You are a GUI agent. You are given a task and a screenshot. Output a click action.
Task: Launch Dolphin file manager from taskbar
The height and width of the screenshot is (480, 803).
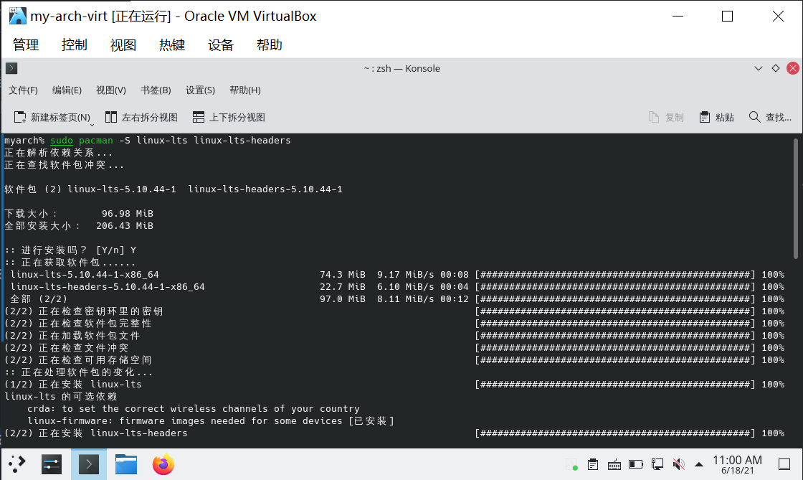[126, 464]
